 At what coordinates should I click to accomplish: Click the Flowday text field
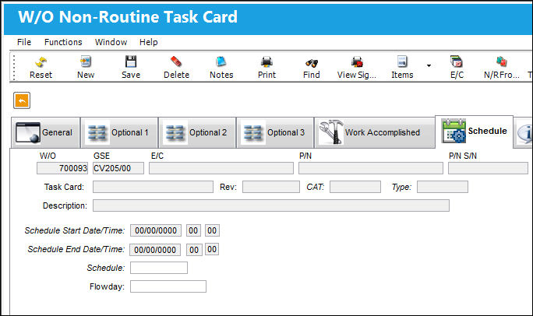point(168,286)
